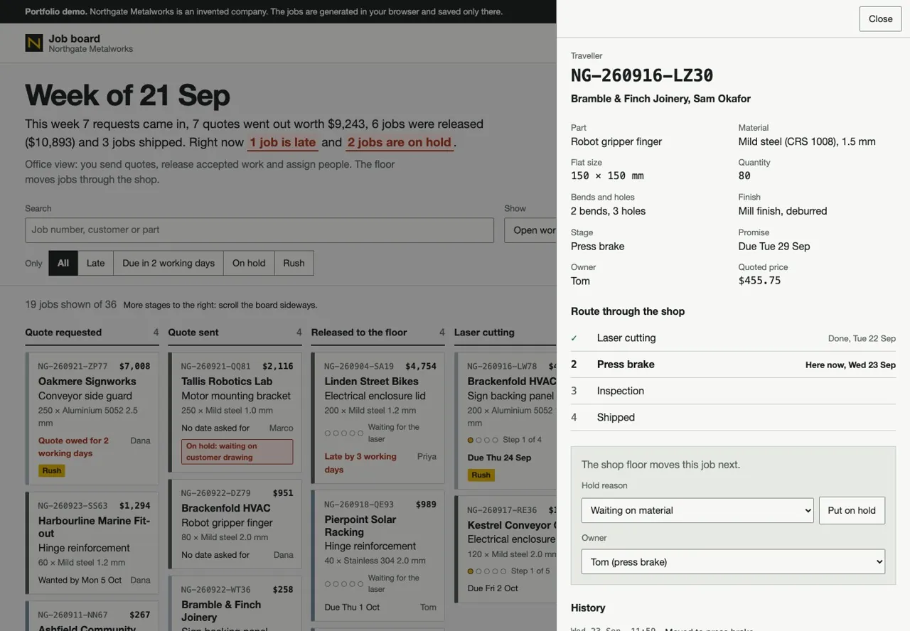910x631 pixels.
Task: Click the flat size '150 × 150 mm'
Action: tap(607, 176)
